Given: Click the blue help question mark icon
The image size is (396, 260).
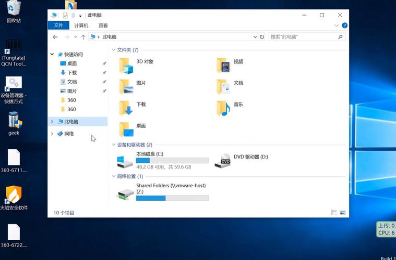Looking at the screenshot, I should pyautogui.click(x=345, y=25).
